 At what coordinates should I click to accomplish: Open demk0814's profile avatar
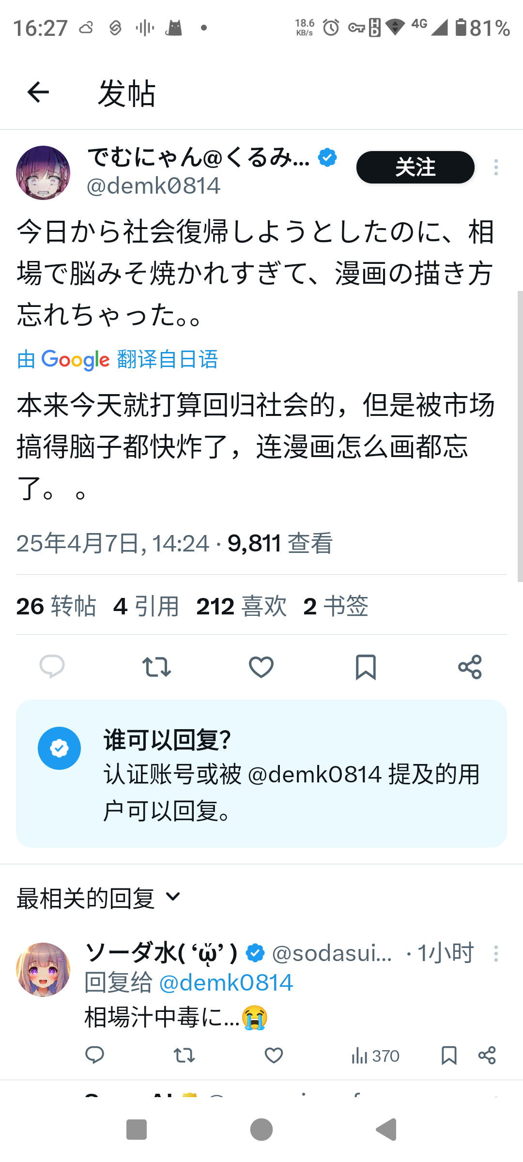pos(43,173)
